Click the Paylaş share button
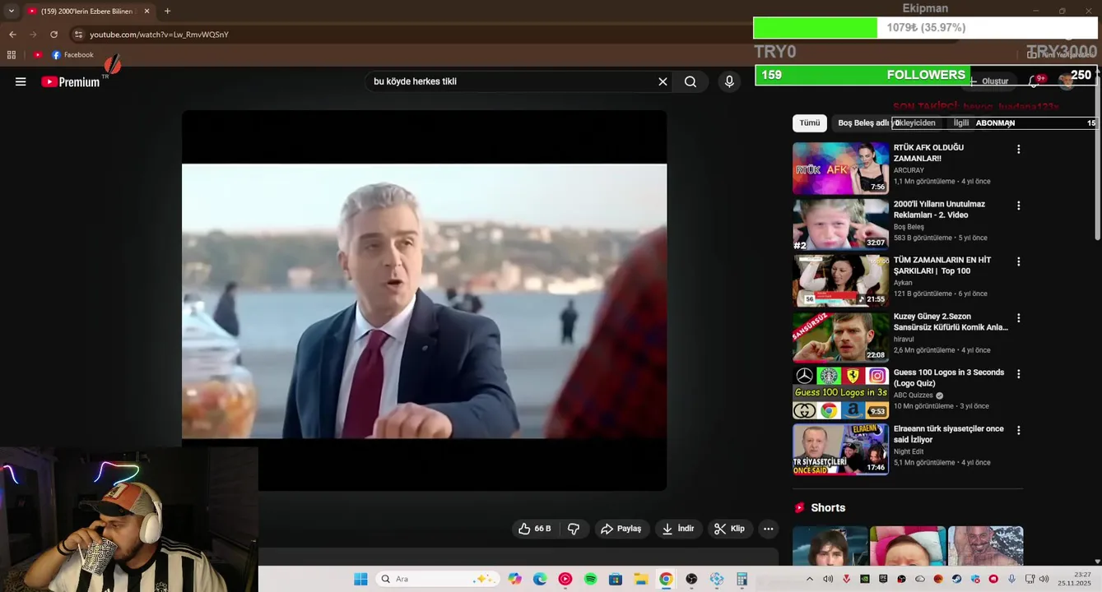 coord(621,529)
